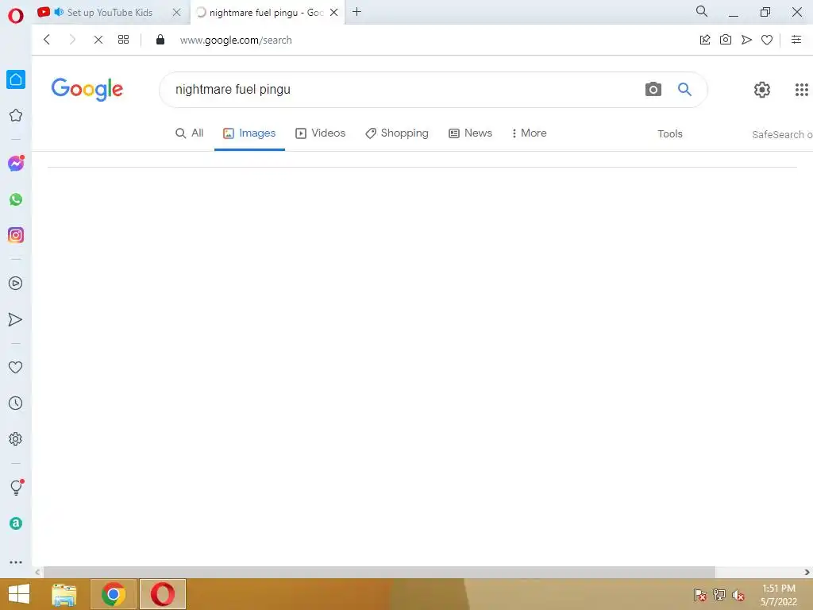Open the lightbulb tips icon in the sidebar
The height and width of the screenshot is (610, 813).
(x=16, y=487)
